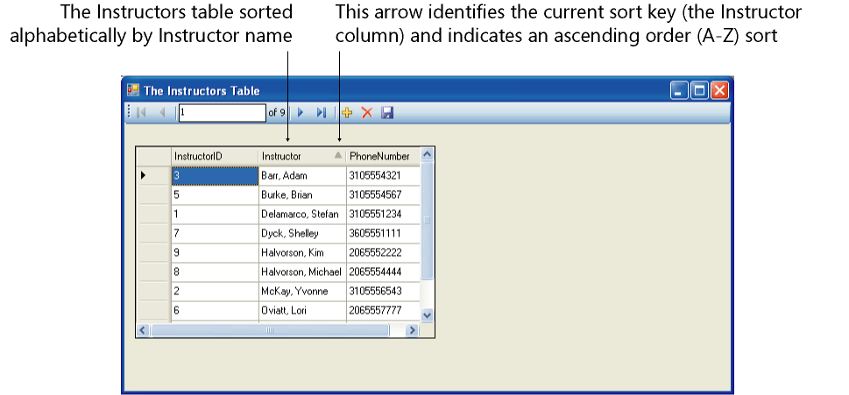Save data using the floppy disk icon
The width and height of the screenshot is (849, 395).
tap(387, 113)
